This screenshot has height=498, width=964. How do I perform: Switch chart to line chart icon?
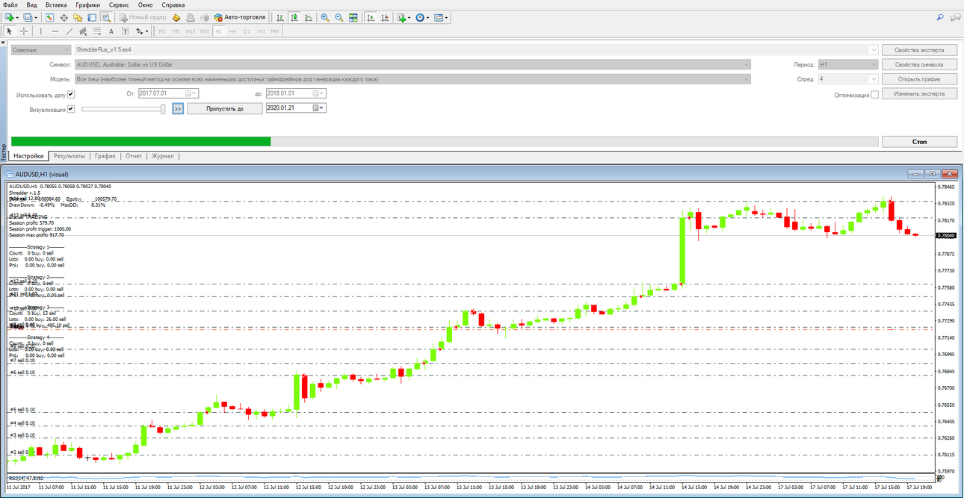pos(309,17)
